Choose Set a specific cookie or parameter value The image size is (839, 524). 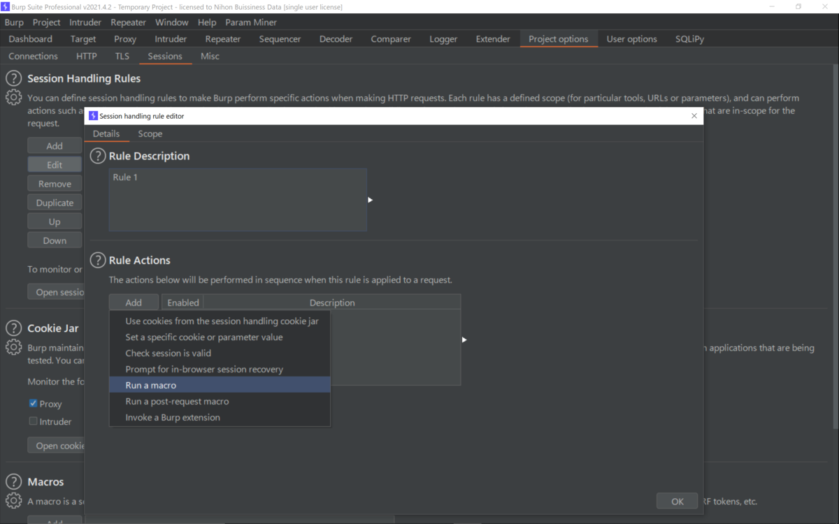pos(220,337)
